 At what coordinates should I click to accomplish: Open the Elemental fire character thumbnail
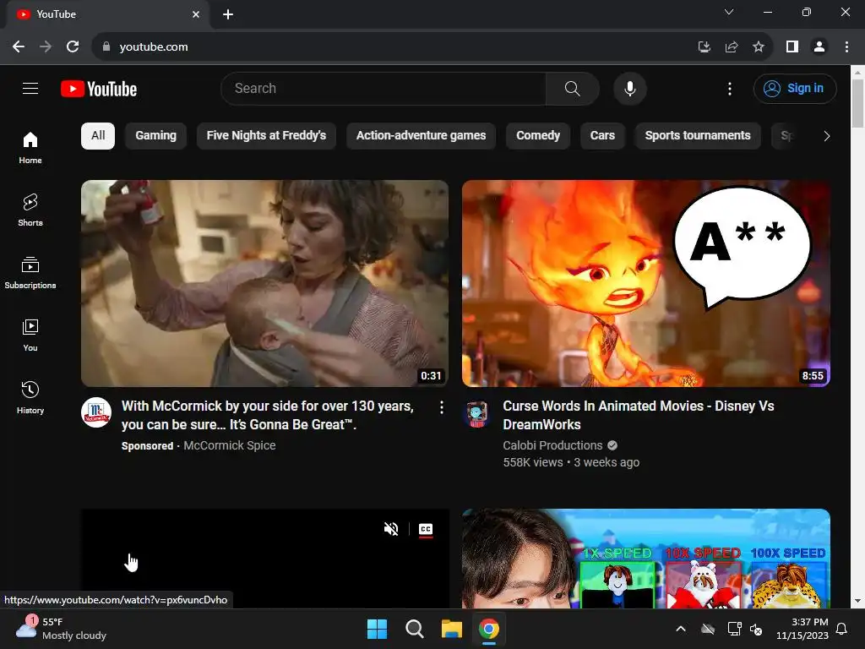coord(646,283)
